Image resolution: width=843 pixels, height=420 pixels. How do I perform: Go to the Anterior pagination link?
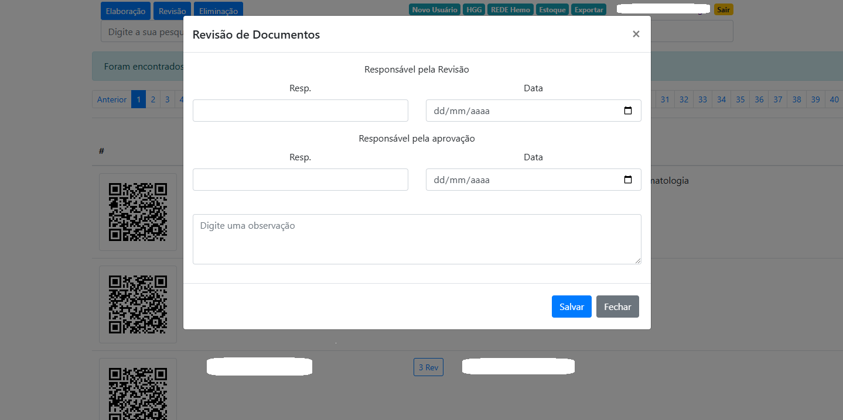point(112,99)
